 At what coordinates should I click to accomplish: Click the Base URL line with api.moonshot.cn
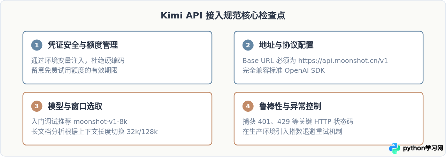(x=315, y=61)
